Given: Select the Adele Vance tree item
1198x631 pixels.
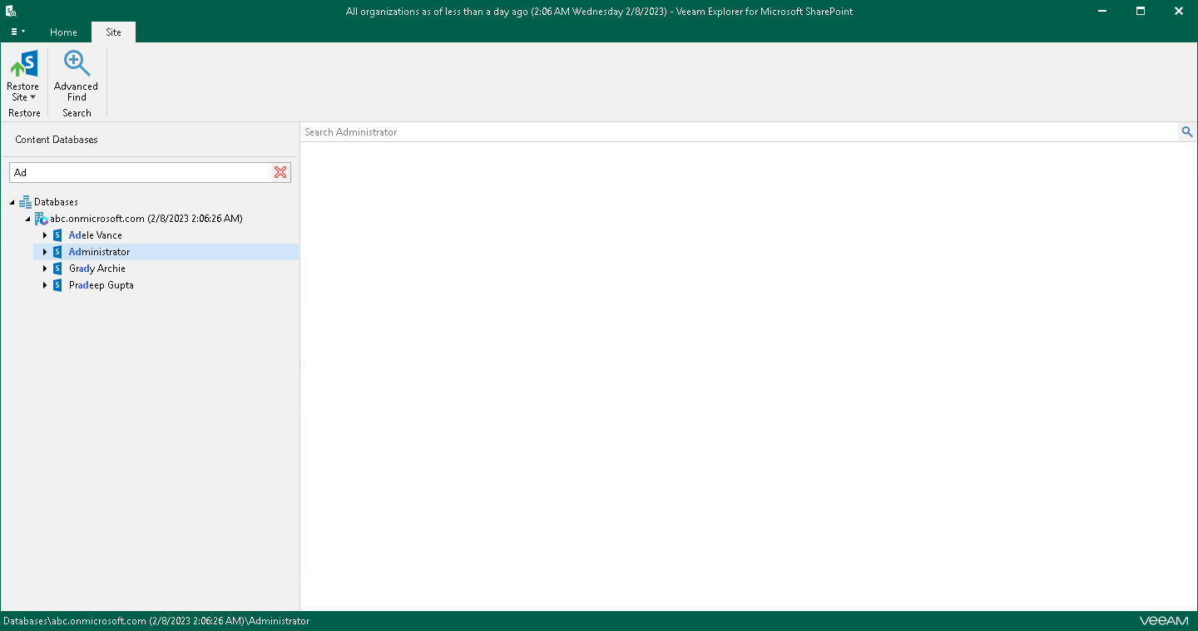Looking at the screenshot, I should (95, 235).
